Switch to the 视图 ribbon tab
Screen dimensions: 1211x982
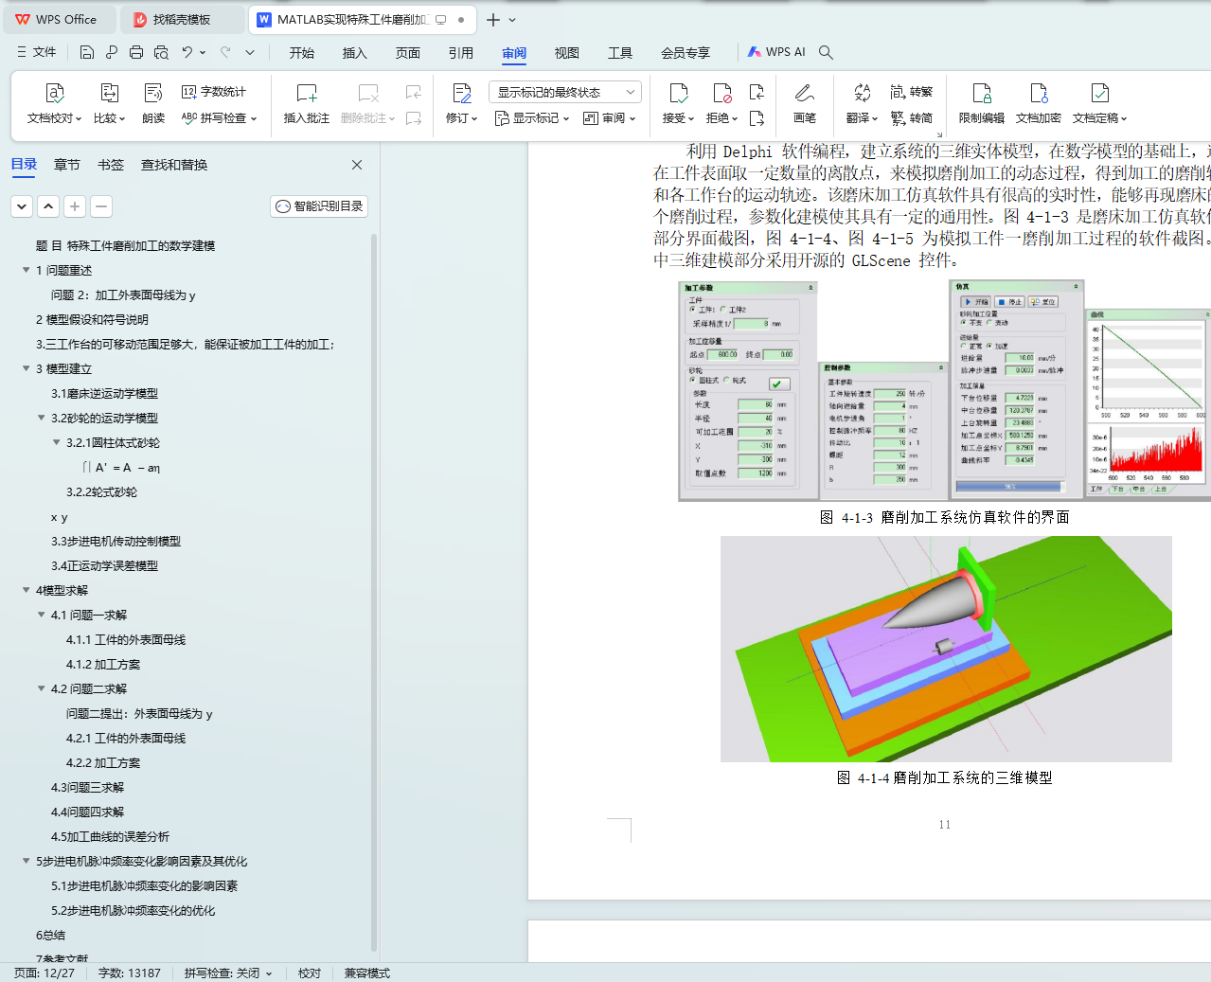[567, 53]
